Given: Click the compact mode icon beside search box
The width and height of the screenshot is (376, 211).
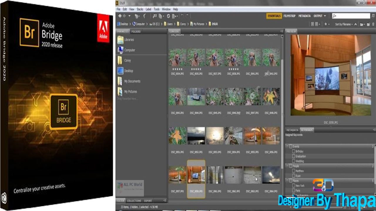Looking at the screenshot, I should pyautogui.click(x=373, y=16).
